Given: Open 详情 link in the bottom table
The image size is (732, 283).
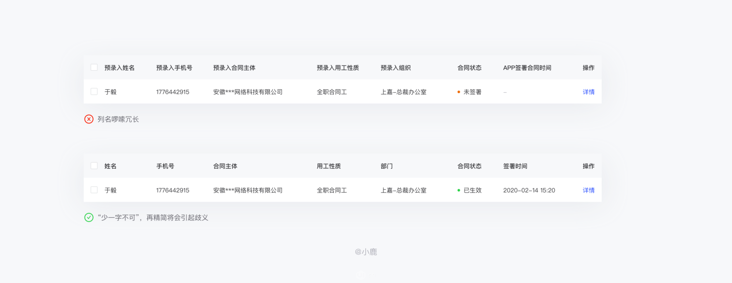Looking at the screenshot, I should [x=589, y=190].
